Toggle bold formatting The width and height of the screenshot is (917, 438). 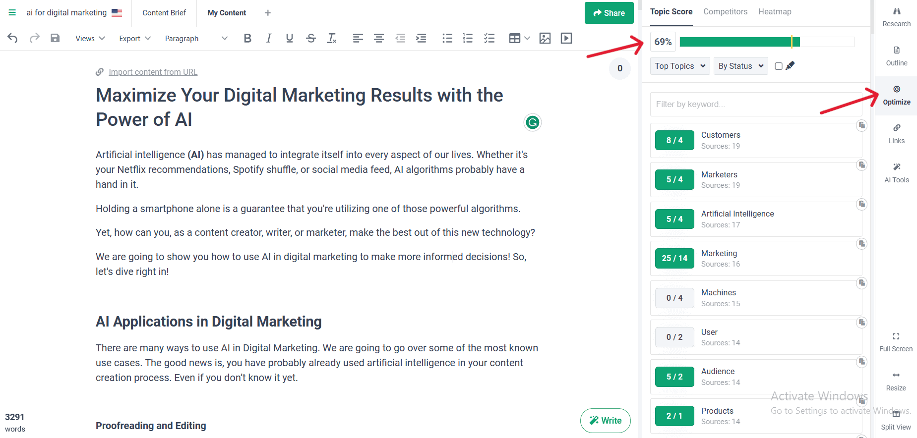247,38
